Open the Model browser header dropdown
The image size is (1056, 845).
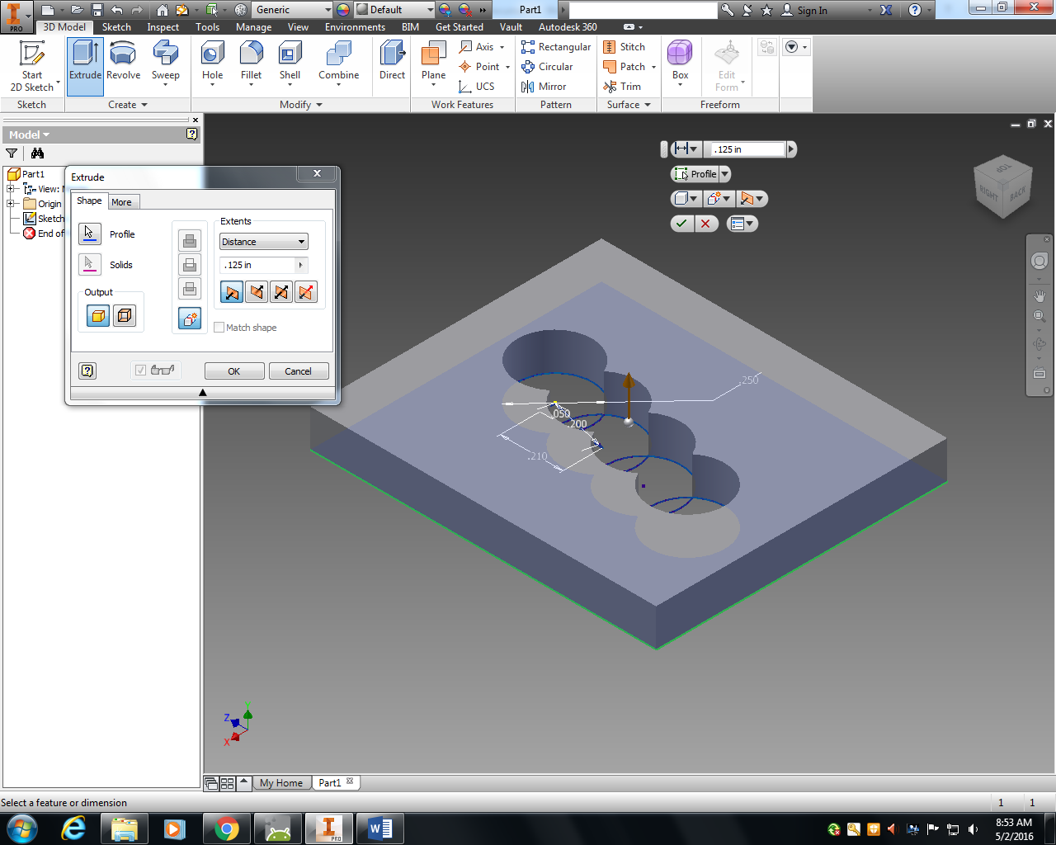point(30,135)
